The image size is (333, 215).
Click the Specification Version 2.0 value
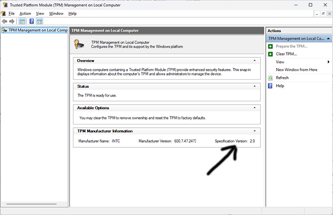[252, 141]
